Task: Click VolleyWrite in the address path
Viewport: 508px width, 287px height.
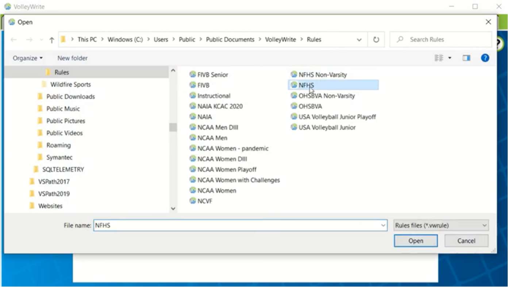Action: click(x=281, y=40)
